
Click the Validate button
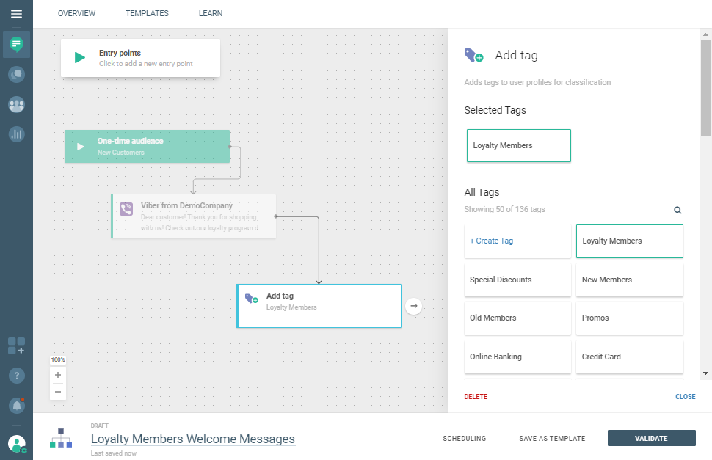pos(651,438)
